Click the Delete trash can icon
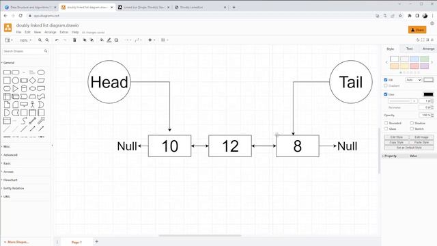This screenshot has height=246, width=437. click(74, 40)
